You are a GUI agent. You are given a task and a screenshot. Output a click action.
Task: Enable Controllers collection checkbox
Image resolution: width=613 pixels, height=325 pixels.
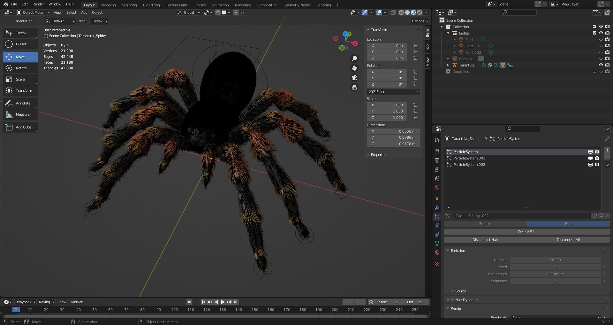pos(594,72)
